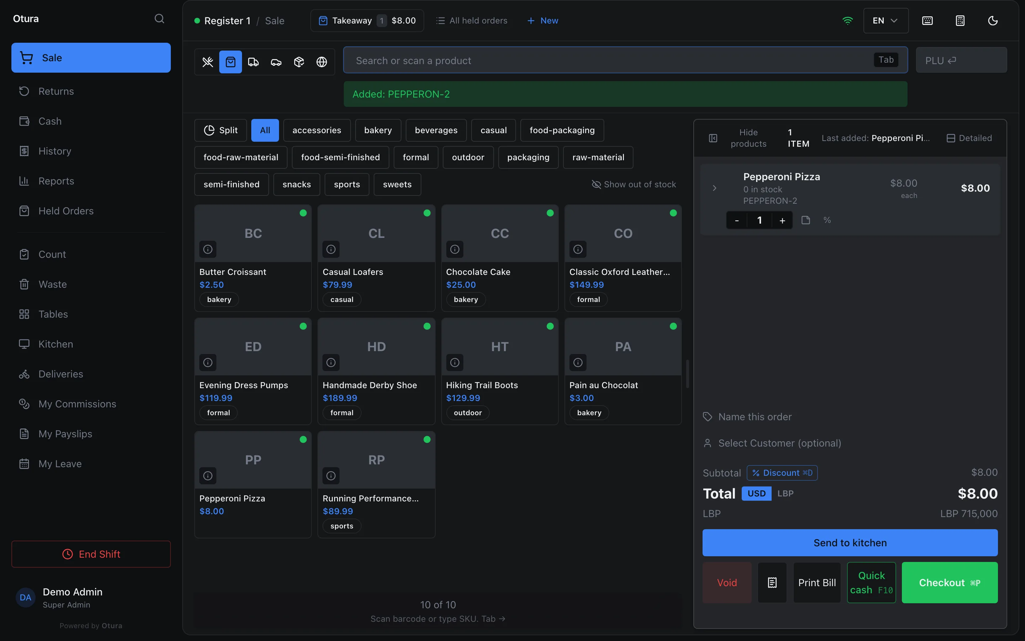
Task: Decrease Pepperoni Pizza quantity with minus
Action: pyautogui.click(x=737, y=220)
